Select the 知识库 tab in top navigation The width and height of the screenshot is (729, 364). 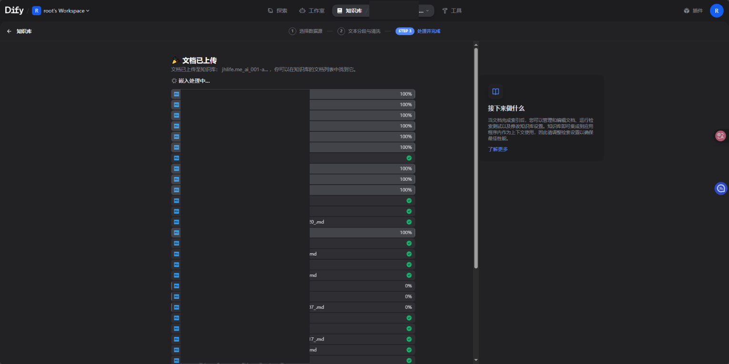[350, 10]
